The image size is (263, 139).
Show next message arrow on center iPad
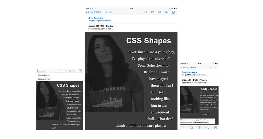(110, 12)
